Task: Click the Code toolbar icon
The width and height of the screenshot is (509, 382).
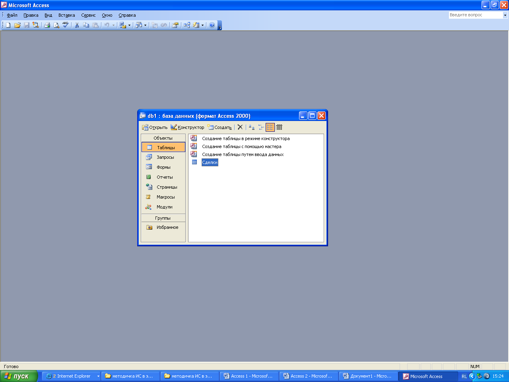Action: click(x=155, y=25)
